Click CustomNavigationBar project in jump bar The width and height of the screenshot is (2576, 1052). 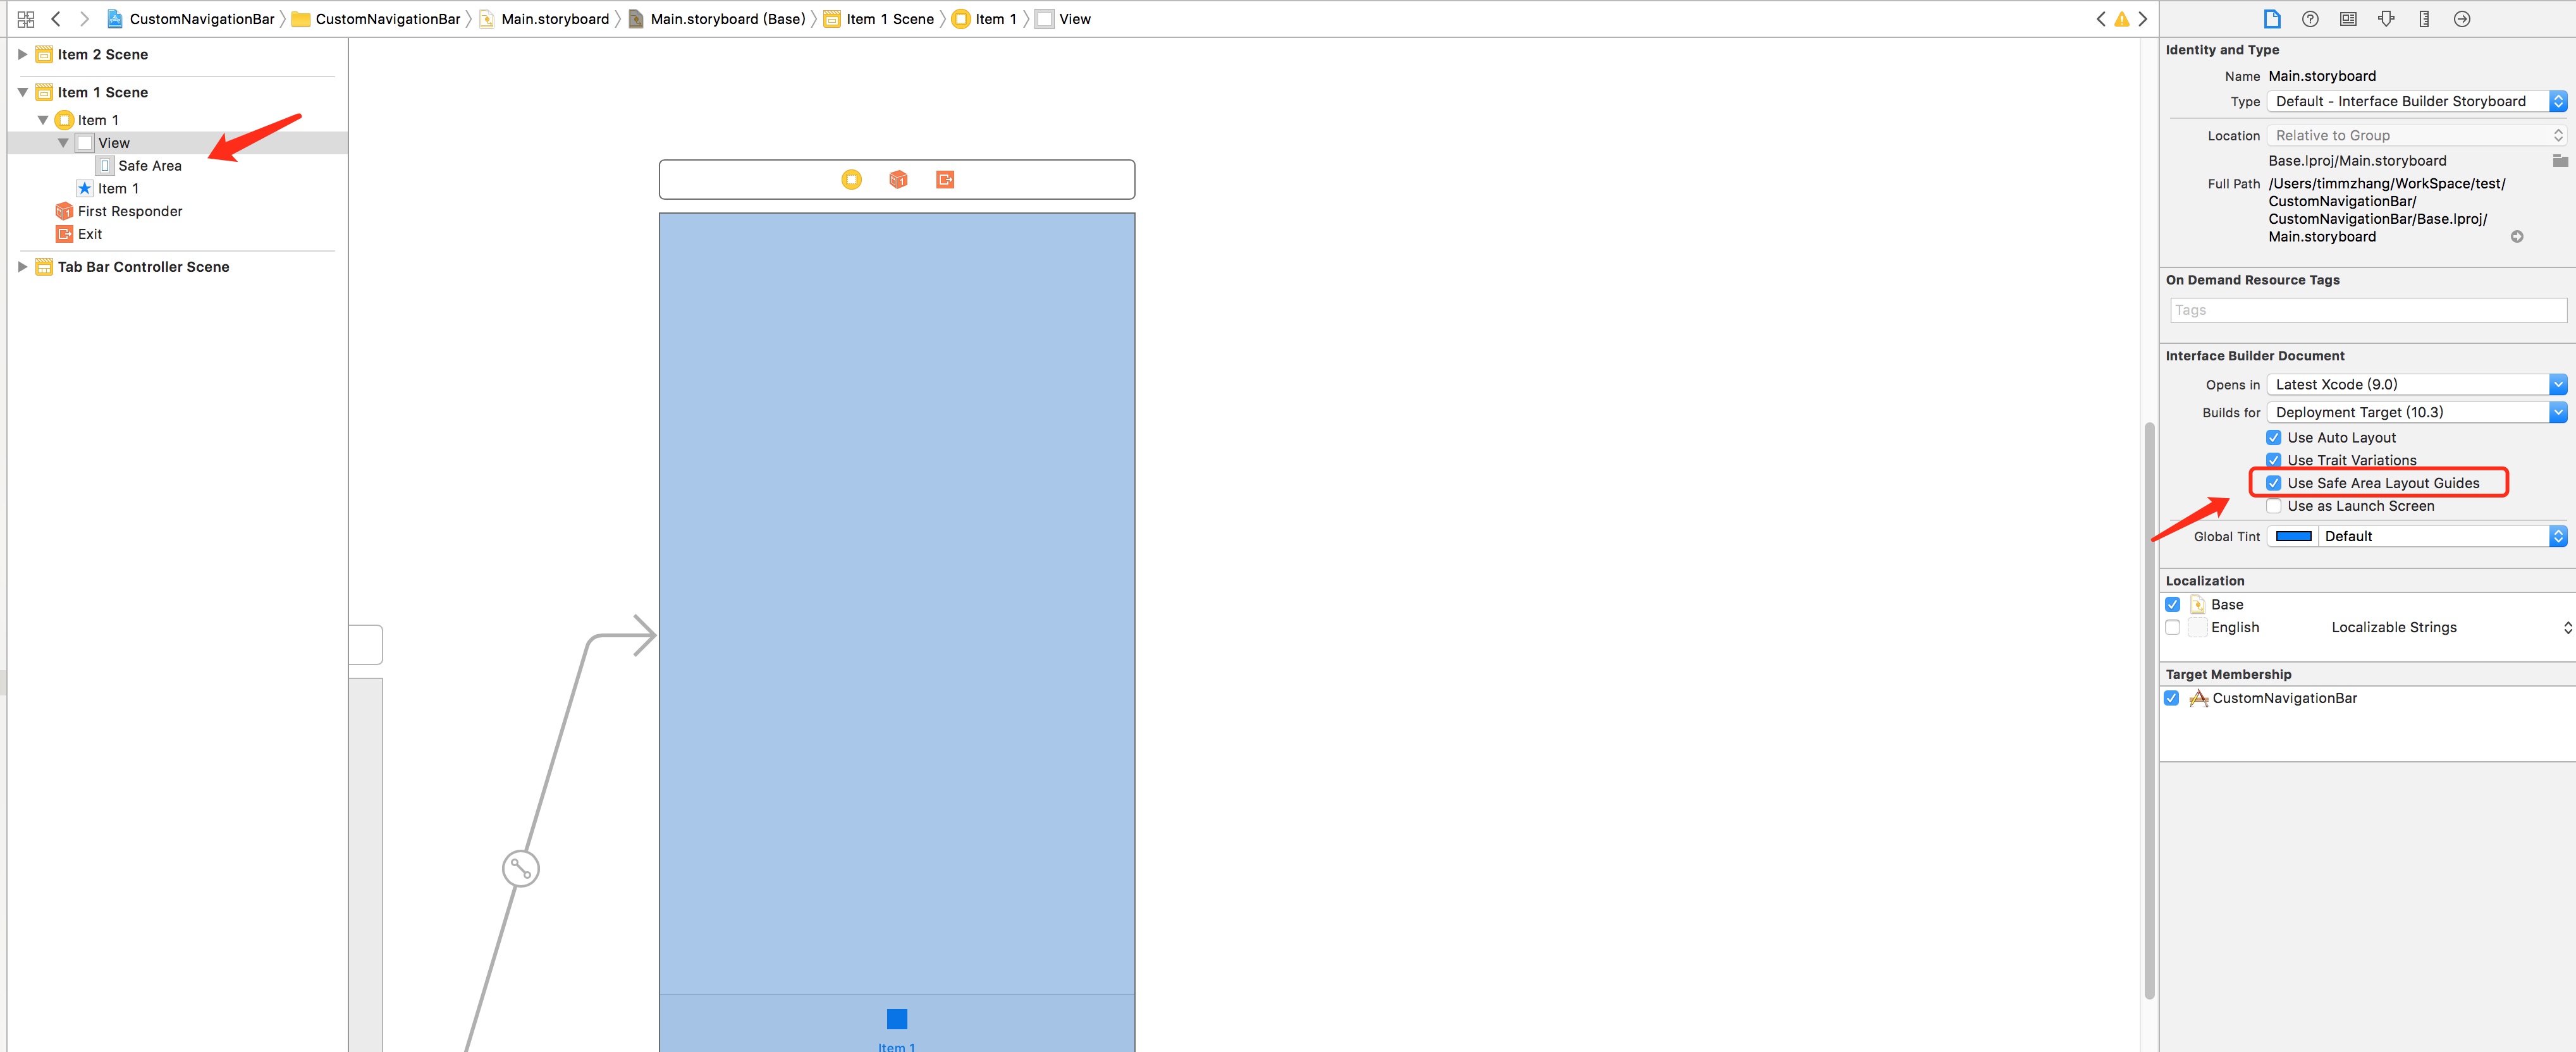pyautogui.click(x=190, y=19)
